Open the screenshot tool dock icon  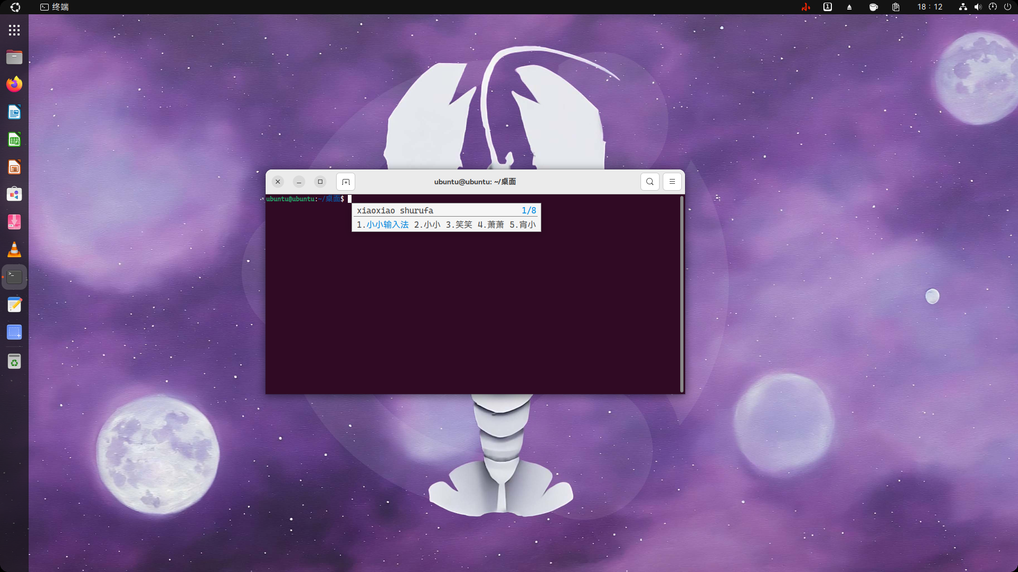point(14,332)
